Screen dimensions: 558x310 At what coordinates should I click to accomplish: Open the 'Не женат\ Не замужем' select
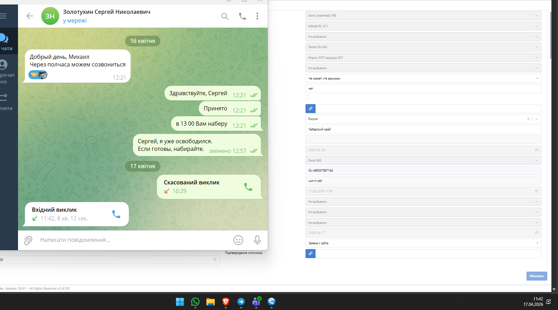coord(423,78)
